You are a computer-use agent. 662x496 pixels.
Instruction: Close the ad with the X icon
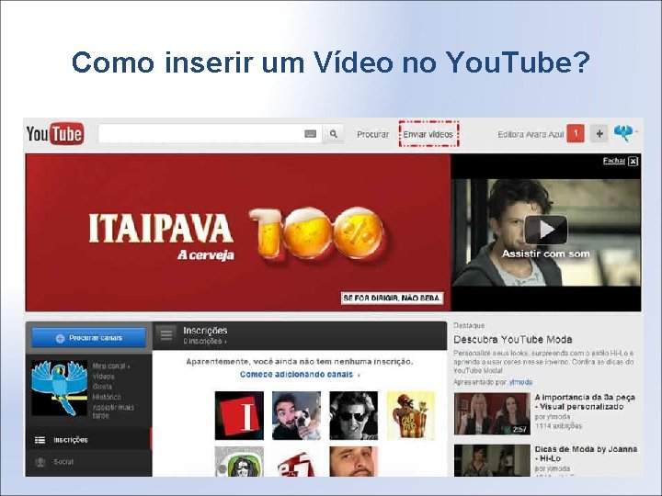(x=633, y=161)
